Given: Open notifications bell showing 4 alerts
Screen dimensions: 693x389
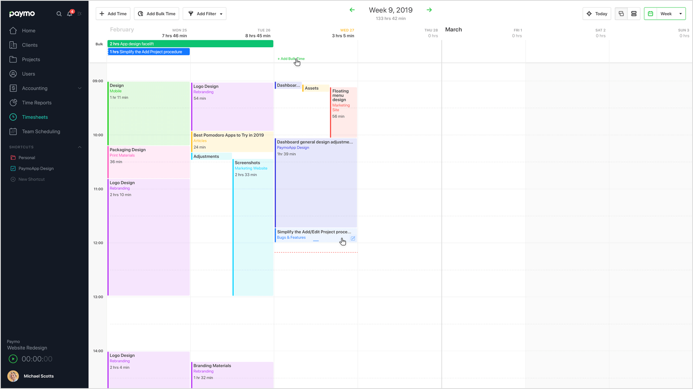Looking at the screenshot, I should tap(69, 13).
